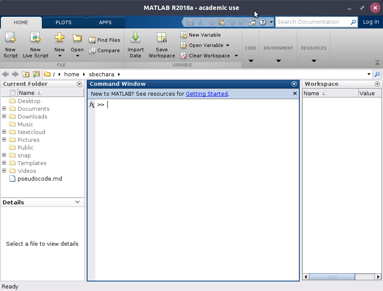This screenshot has width=383, height=291.
Task: Click 'sbechara' in the address path
Action: click(101, 75)
